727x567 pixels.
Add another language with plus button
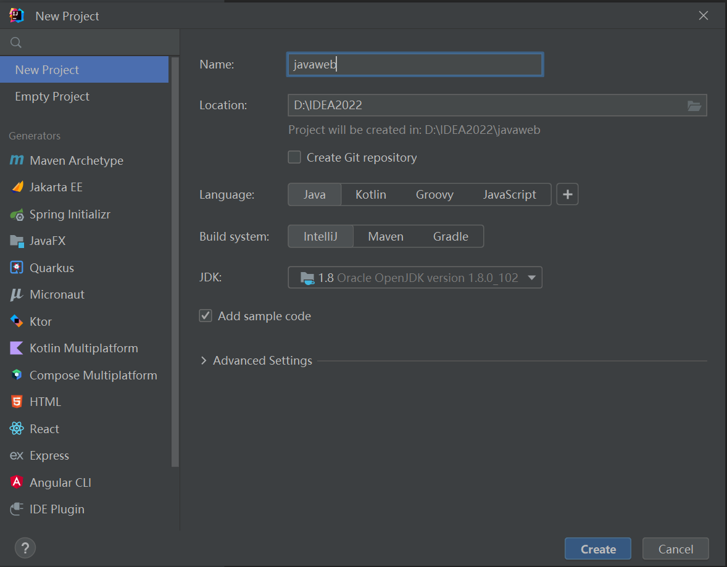(568, 194)
